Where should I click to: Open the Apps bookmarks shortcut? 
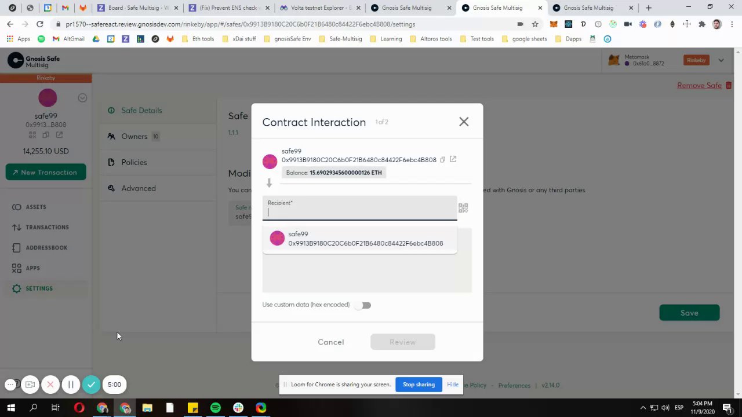pos(18,39)
